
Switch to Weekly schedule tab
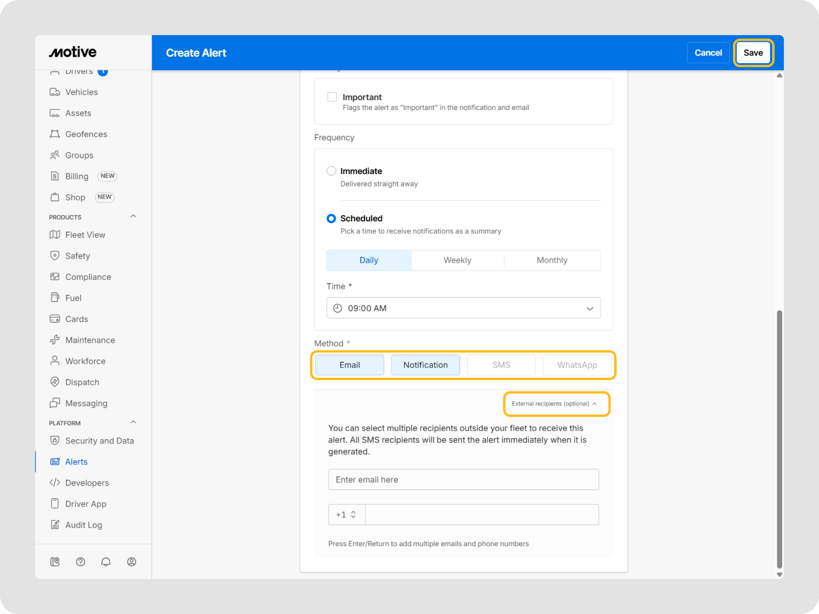(457, 260)
